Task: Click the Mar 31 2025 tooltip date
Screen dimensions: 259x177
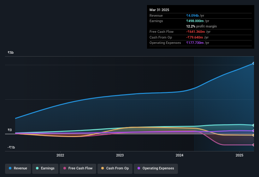Action: (x=159, y=10)
